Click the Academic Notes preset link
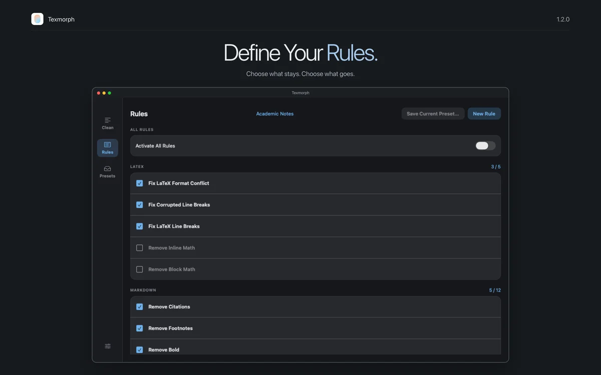 275,113
